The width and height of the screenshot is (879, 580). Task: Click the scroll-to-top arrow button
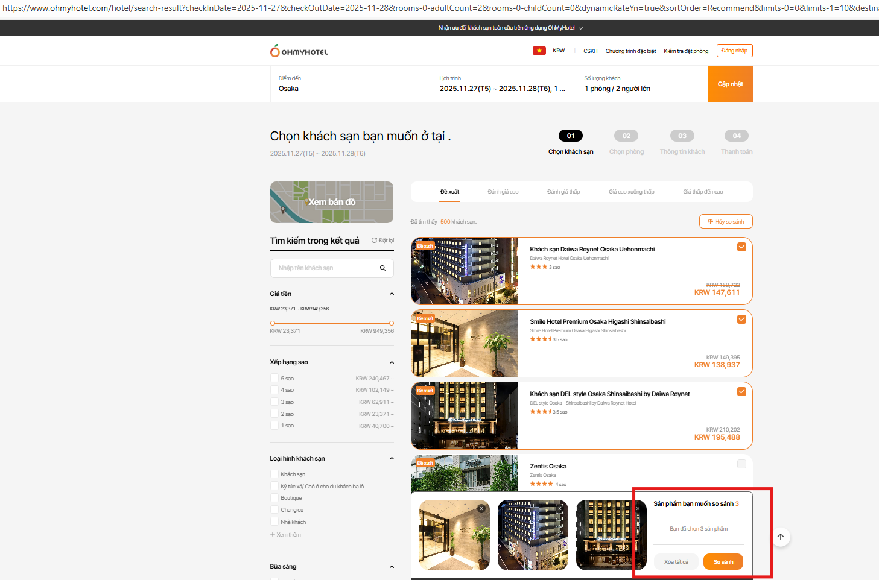point(781,537)
